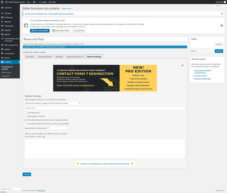
Task: Switch to Formulario tab
Action: [30, 57]
